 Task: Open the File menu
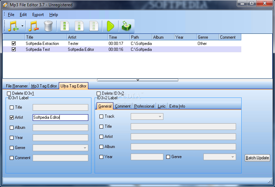coord(11,15)
